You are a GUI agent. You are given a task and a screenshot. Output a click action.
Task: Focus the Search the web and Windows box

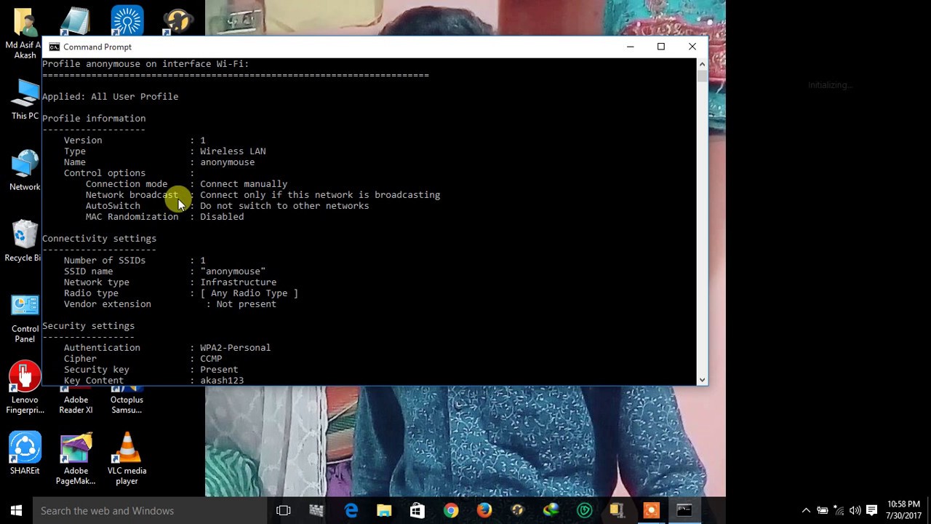point(148,511)
